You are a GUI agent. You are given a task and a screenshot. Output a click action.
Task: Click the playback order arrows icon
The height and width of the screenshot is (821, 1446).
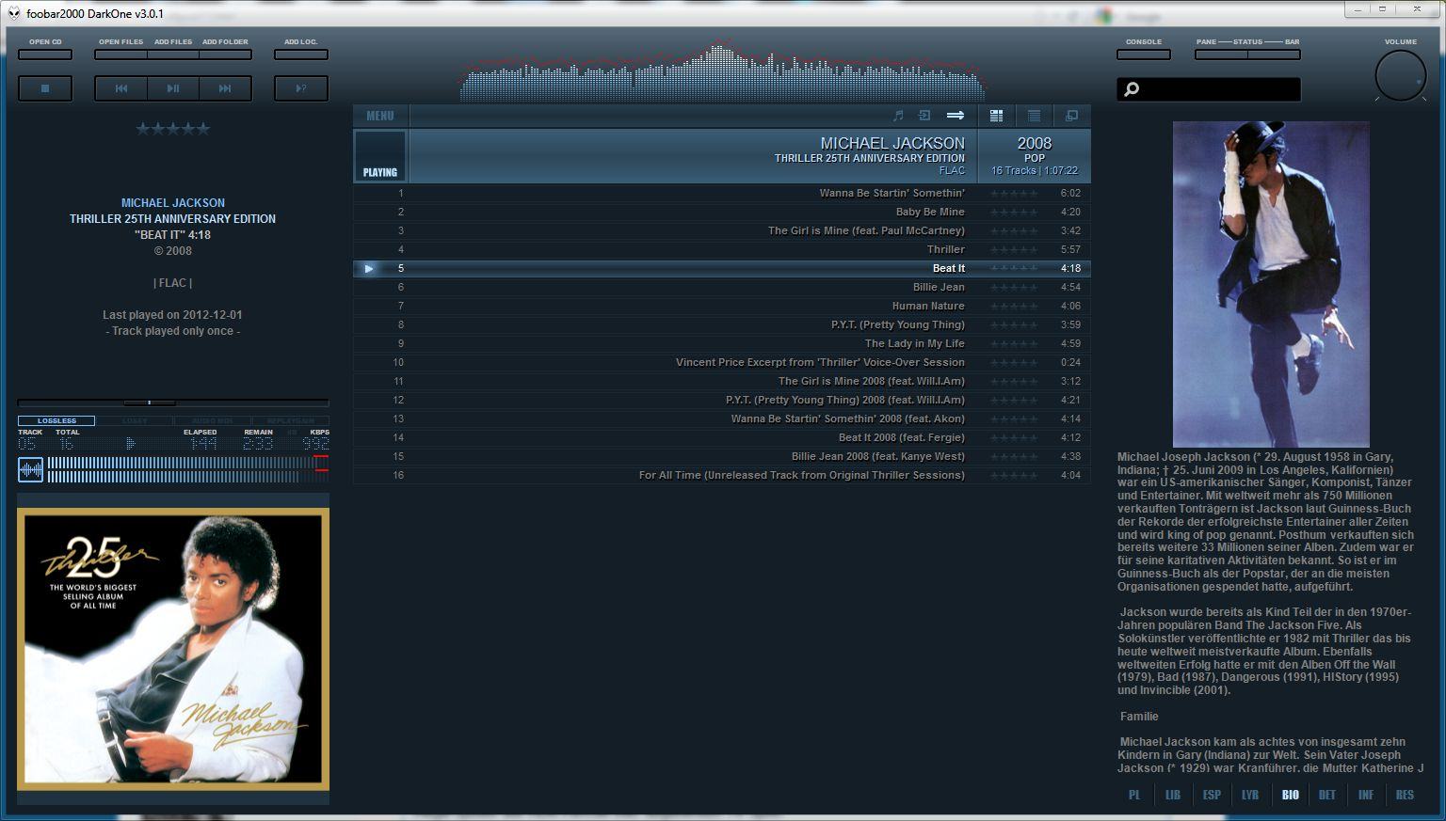pyautogui.click(x=956, y=116)
